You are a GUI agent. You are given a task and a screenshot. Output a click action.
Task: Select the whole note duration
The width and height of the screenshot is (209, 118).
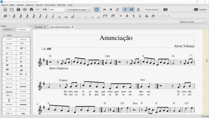59,17
